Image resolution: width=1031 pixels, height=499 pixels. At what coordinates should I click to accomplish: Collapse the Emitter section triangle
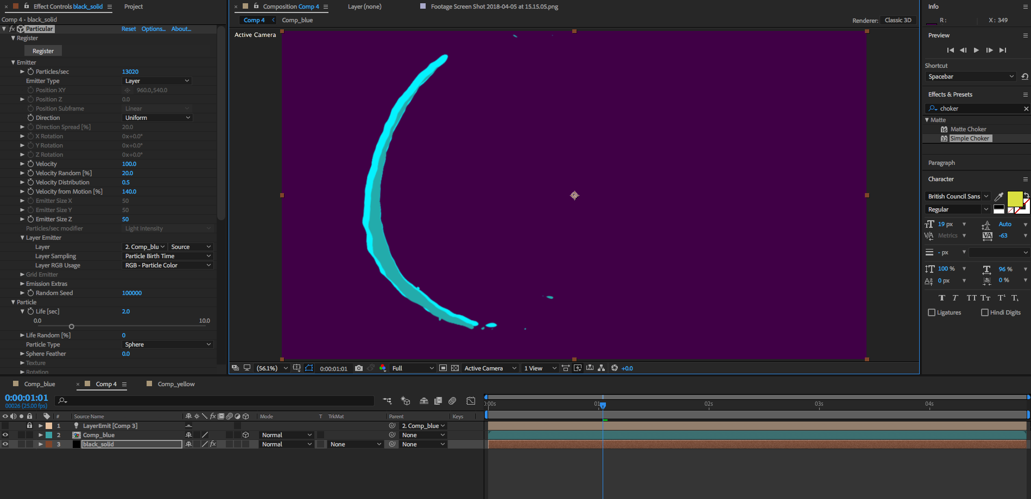pyautogui.click(x=13, y=62)
